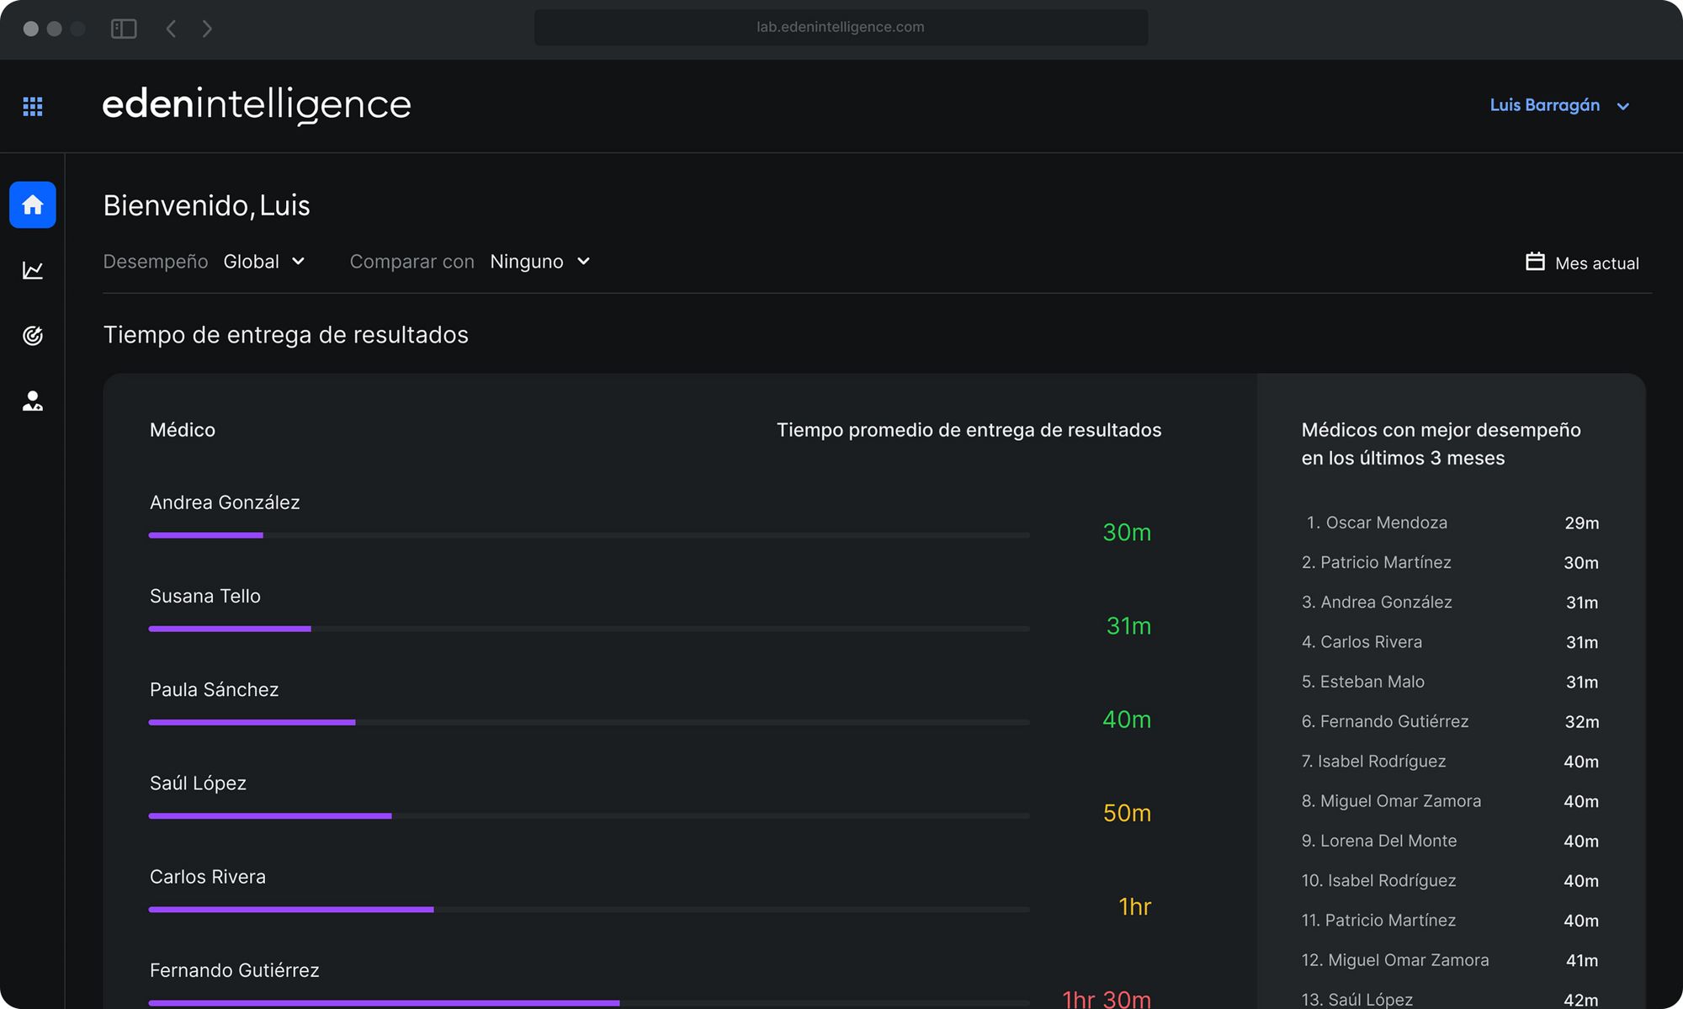Go forward with browser forward arrow
Viewport: 1683px width, 1009px height.
(x=207, y=29)
